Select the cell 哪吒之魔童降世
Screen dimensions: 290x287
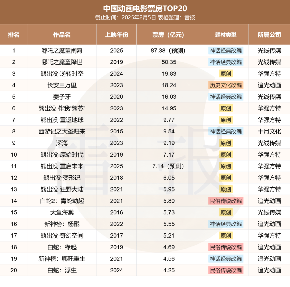(x=62, y=62)
